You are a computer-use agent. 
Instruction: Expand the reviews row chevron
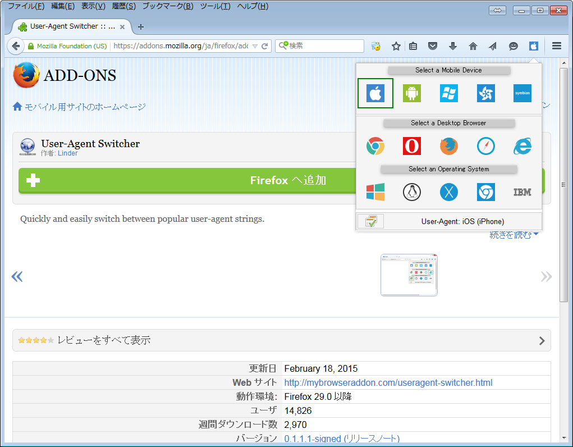click(542, 340)
